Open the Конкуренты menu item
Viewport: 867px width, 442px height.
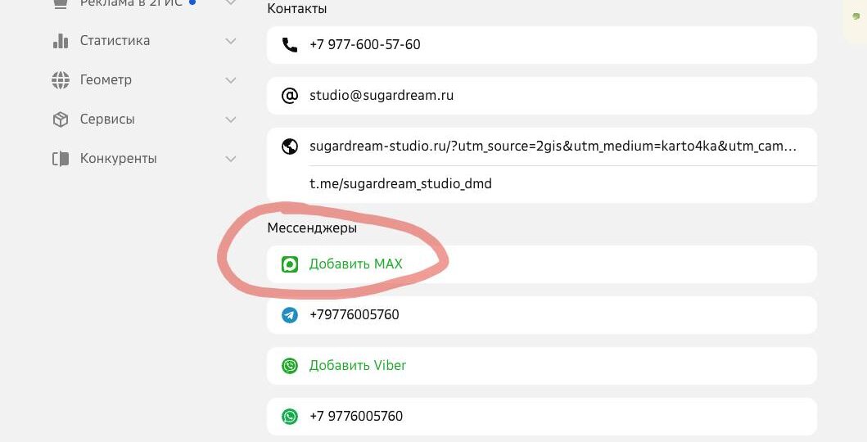click(x=119, y=159)
